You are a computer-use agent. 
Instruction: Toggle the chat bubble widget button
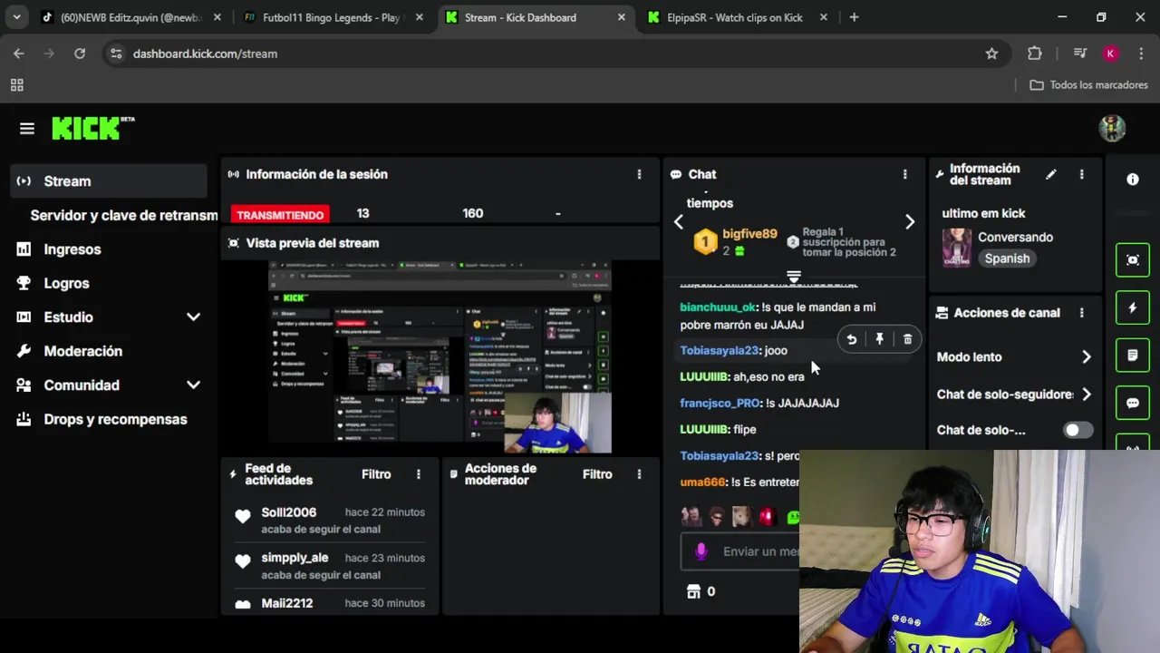click(x=1132, y=403)
